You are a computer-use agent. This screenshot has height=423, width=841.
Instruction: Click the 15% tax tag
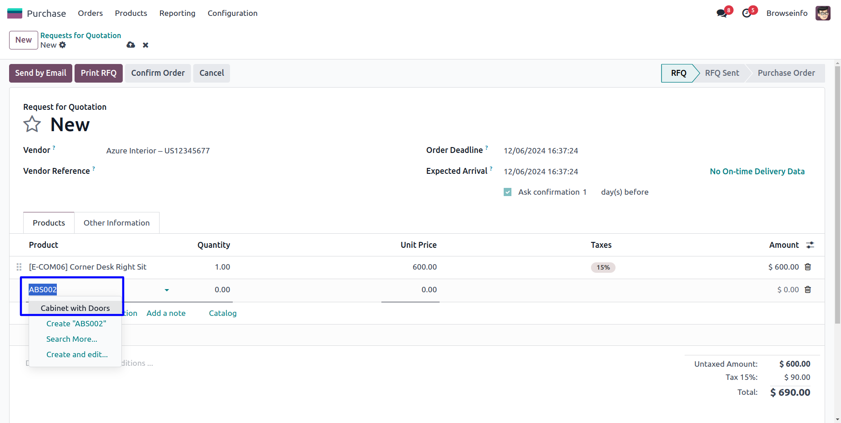(603, 267)
